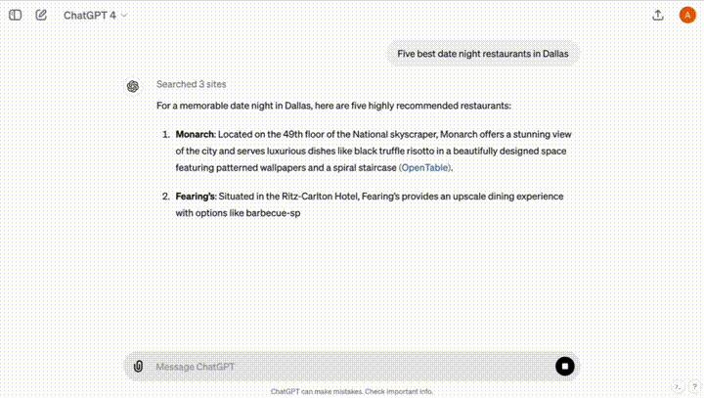Image resolution: width=704 pixels, height=398 pixels.
Task: Click the chevron next to ChatGPT 4
Action: click(x=124, y=16)
